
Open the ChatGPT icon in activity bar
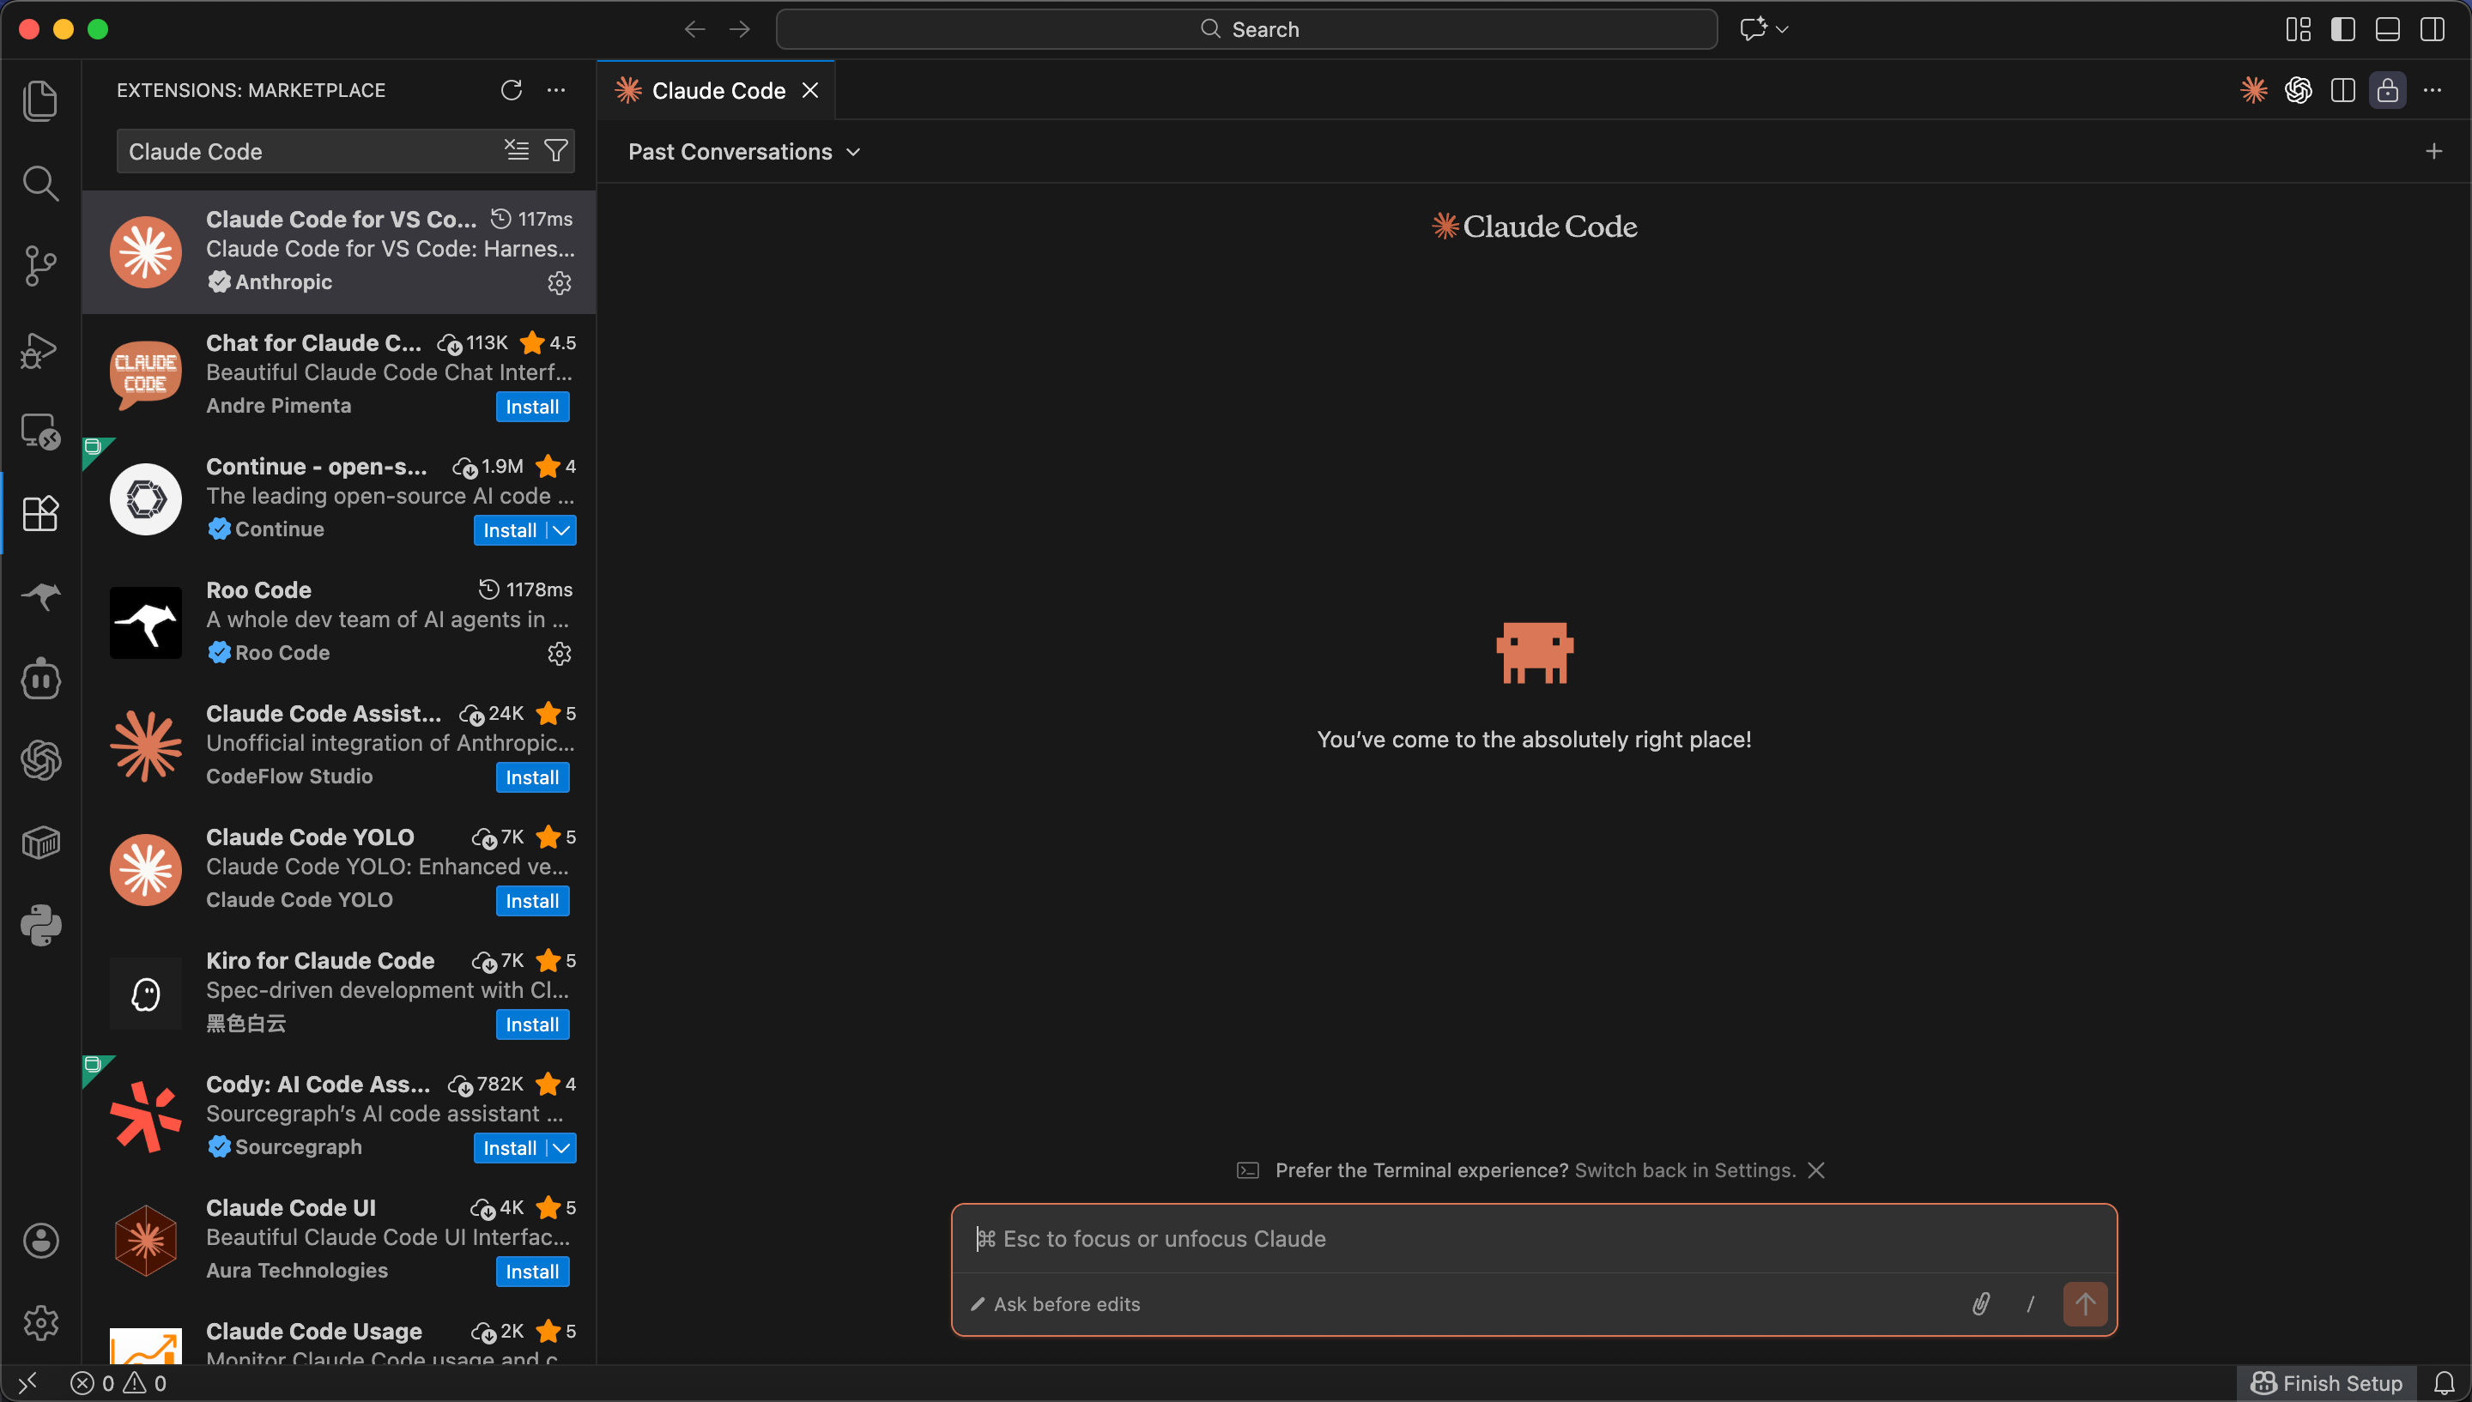click(x=40, y=761)
